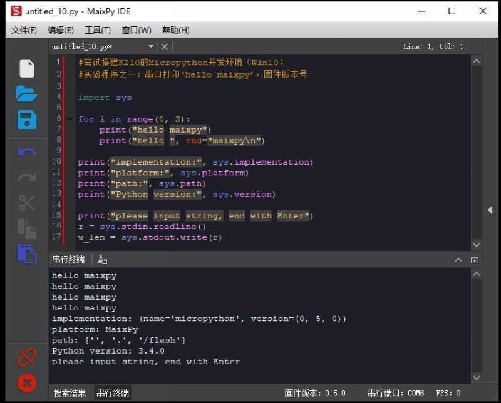Clear the serial terminal with the broom icon
501x403 pixels.
click(x=102, y=260)
